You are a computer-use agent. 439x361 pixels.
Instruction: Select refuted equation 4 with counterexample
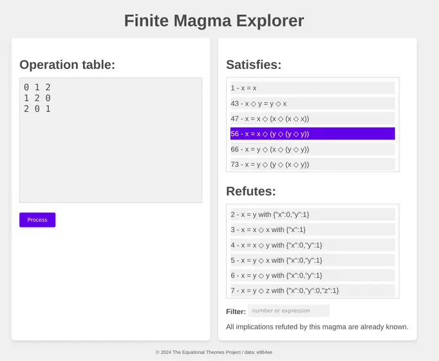[312, 245]
